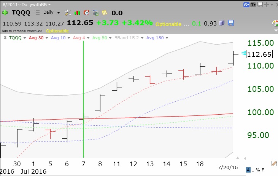This screenshot has width=278, height=176.
Task: Click the database stack icon
Action: (x=222, y=23)
